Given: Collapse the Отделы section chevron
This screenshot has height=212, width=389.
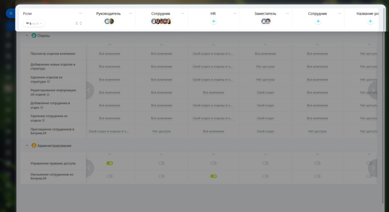Looking at the screenshot, I should [27, 36].
